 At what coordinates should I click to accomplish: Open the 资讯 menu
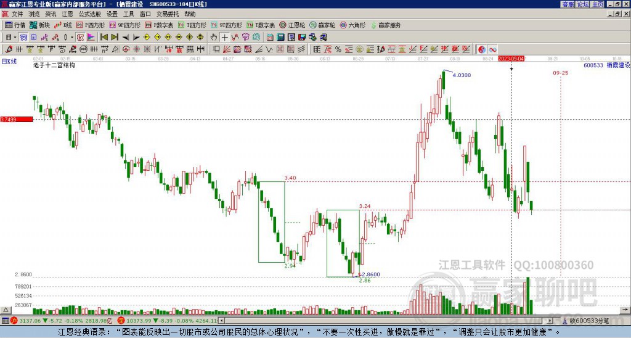[x=51, y=14]
